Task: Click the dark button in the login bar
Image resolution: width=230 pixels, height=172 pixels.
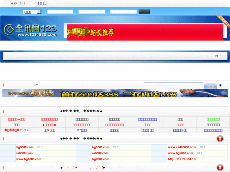Action: tap(144, 12)
